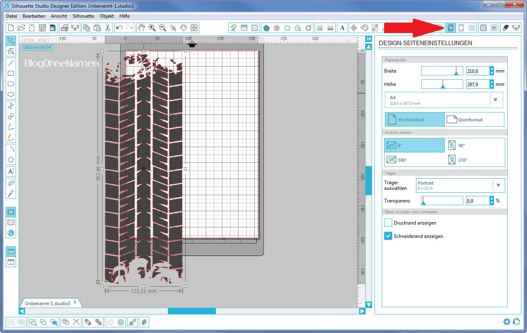This screenshot has height=333, width=527.
Task: Enable the Druckrand anzeigen checkbox
Action: (x=388, y=223)
